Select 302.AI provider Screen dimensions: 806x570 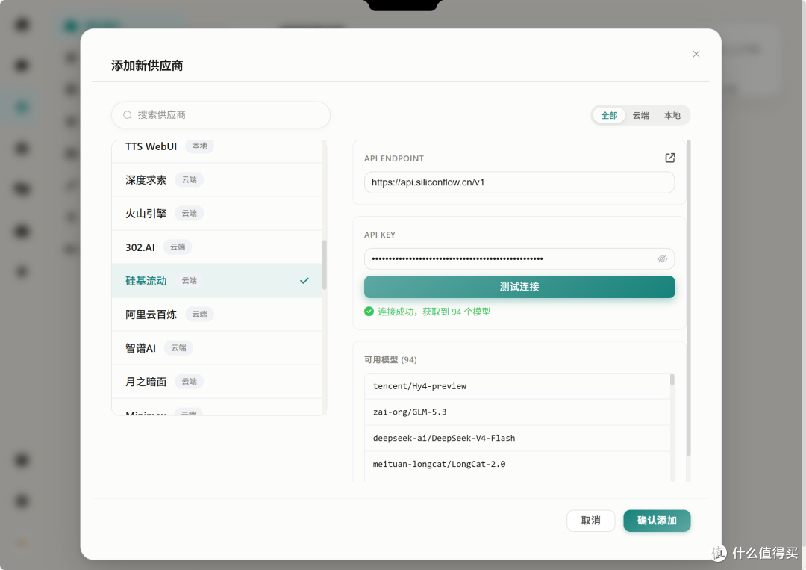(x=217, y=247)
